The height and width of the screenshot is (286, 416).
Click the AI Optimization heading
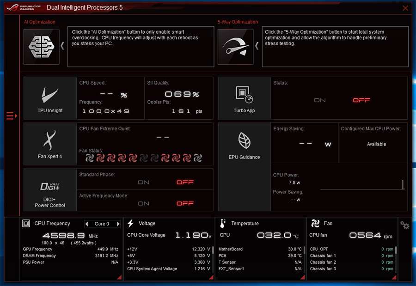(x=40, y=22)
